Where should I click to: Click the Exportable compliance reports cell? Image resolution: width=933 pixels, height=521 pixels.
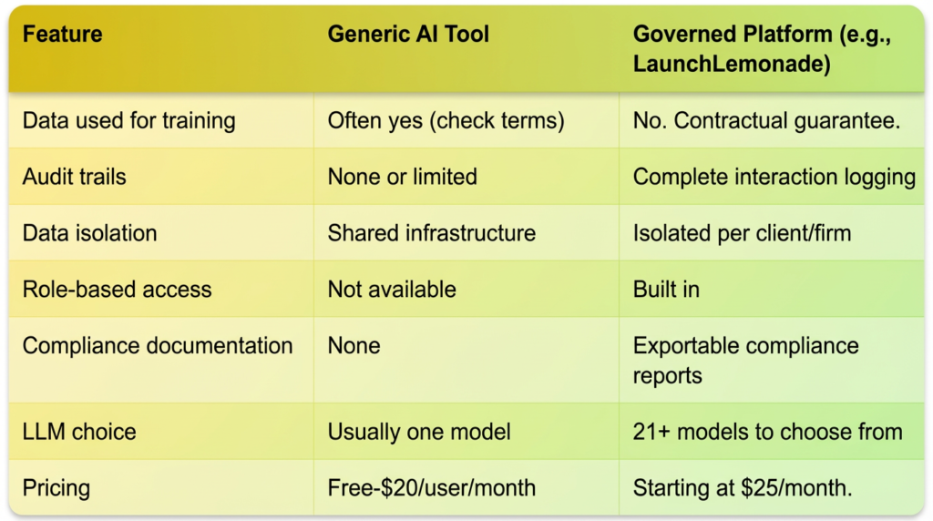(x=745, y=361)
